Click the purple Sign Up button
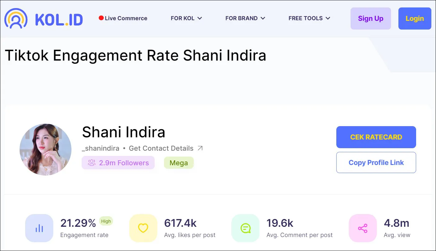This screenshot has width=436, height=251. point(370,18)
